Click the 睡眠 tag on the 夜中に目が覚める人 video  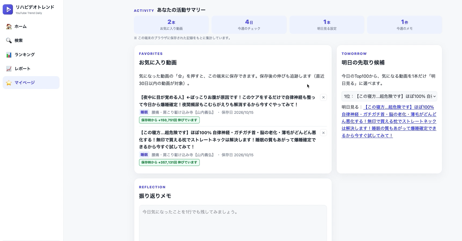pyautogui.click(x=144, y=112)
